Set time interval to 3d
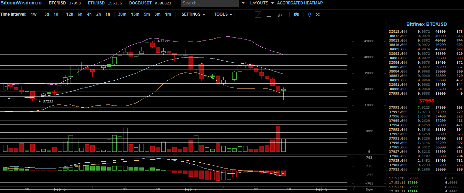 47,14
